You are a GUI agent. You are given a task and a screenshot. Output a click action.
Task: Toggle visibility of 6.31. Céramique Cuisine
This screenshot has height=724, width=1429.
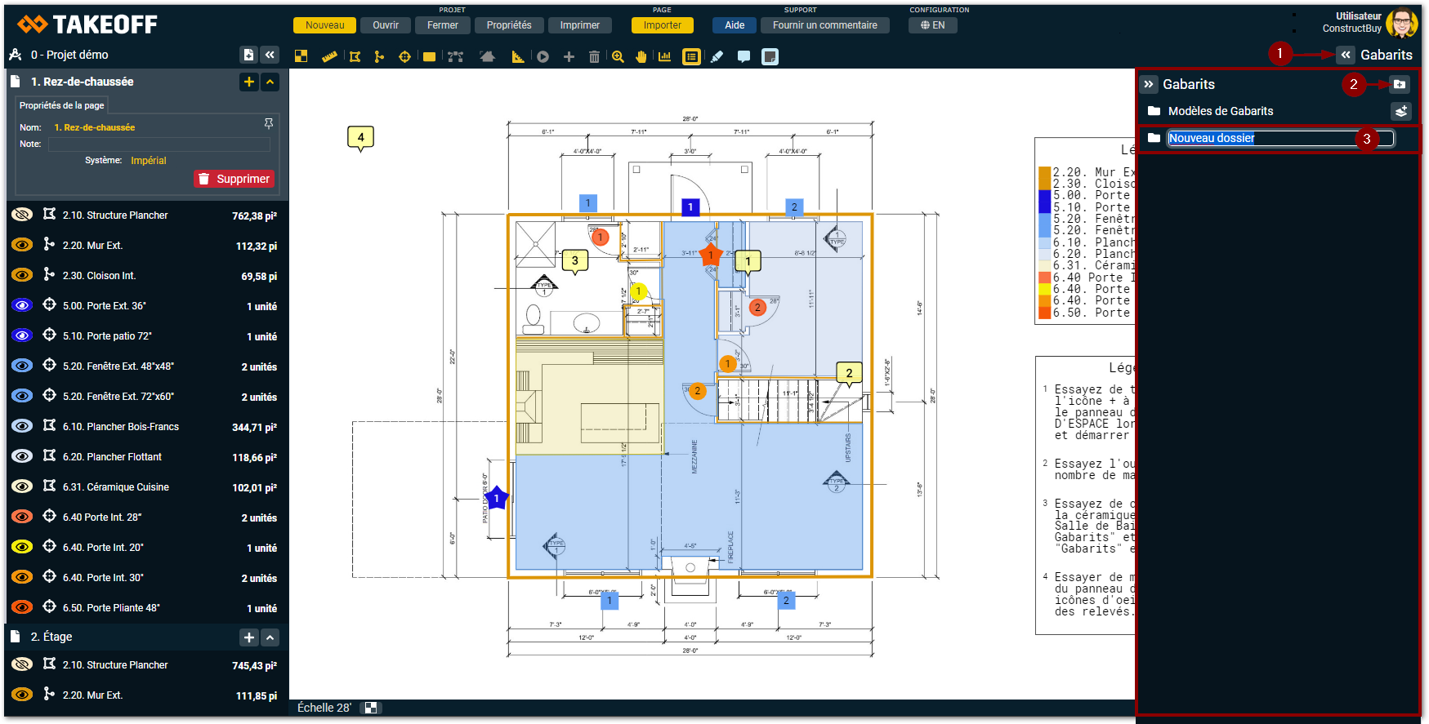pyautogui.click(x=22, y=486)
